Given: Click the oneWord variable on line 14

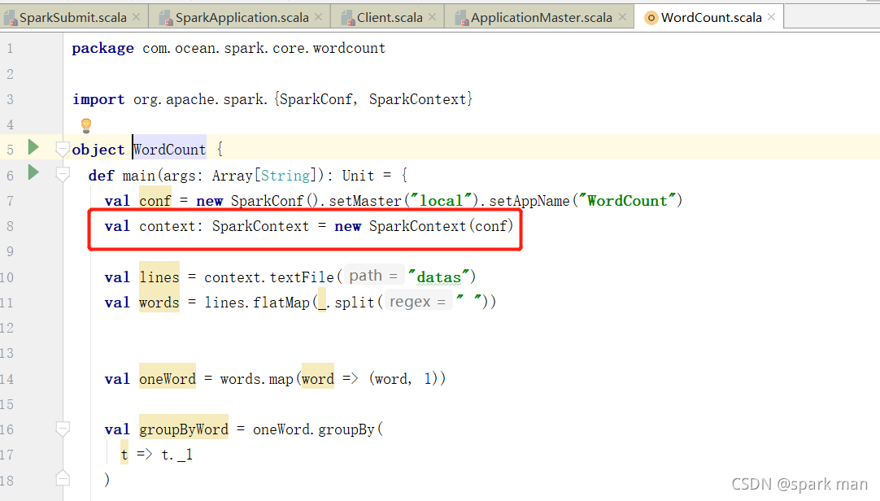Looking at the screenshot, I should (168, 379).
